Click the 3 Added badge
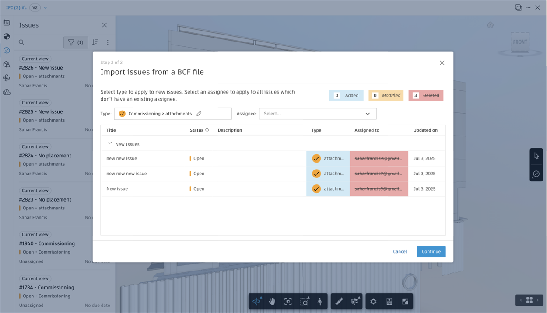This screenshot has height=313, width=547. coord(346,95)
